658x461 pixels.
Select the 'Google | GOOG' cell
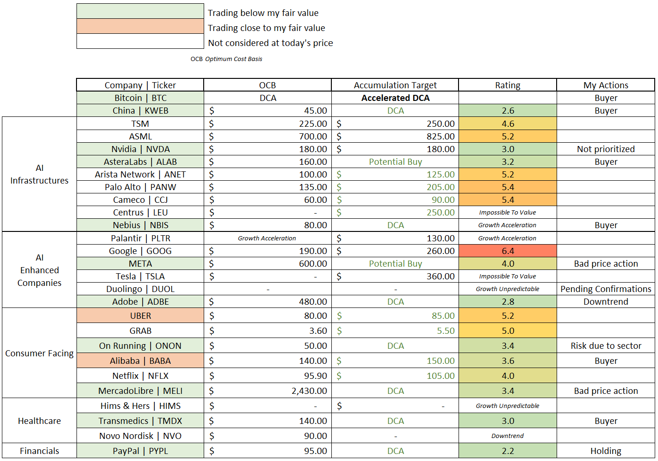140,251
